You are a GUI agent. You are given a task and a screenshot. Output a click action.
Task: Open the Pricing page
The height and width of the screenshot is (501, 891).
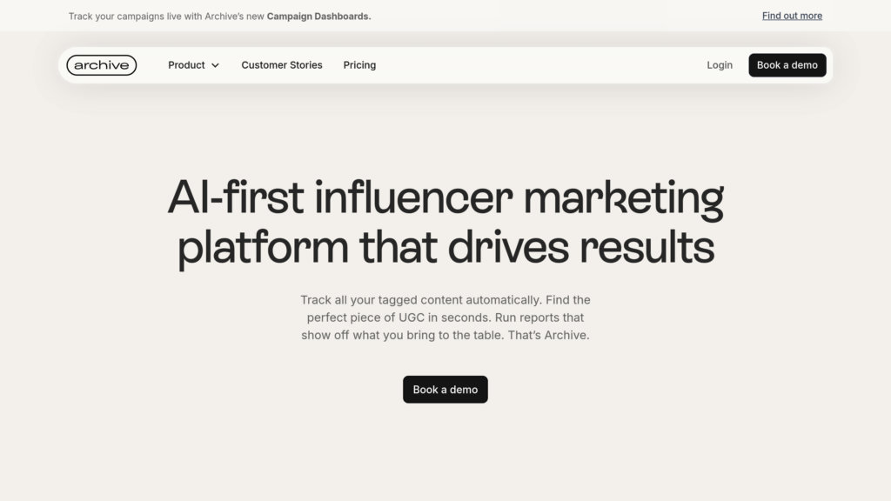click(359, 65)
